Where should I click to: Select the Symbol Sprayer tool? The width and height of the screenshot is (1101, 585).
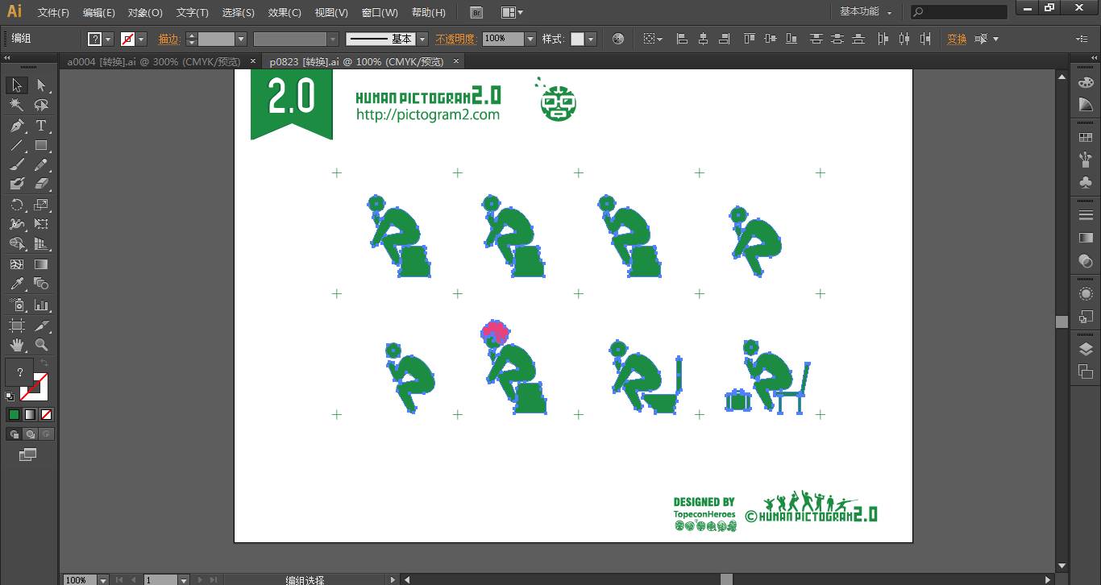[x=17, y=305]
